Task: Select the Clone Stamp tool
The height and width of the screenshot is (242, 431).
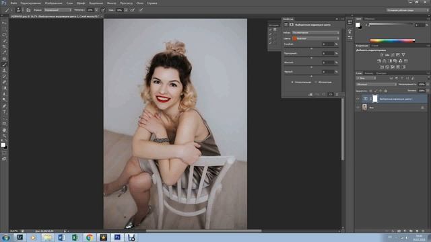Action: pyautogui.click(x=4, y=71)
